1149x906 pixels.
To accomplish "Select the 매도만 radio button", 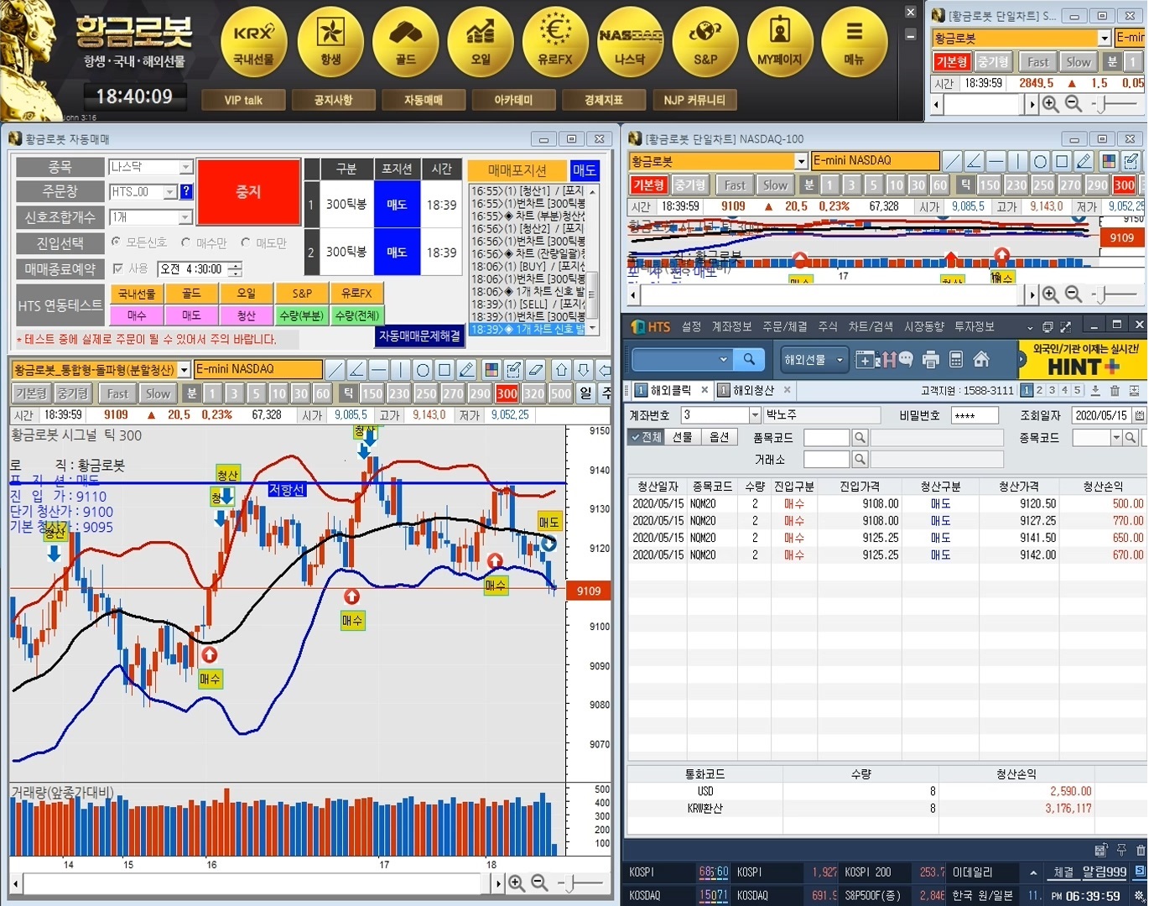I will pos(246,242).
